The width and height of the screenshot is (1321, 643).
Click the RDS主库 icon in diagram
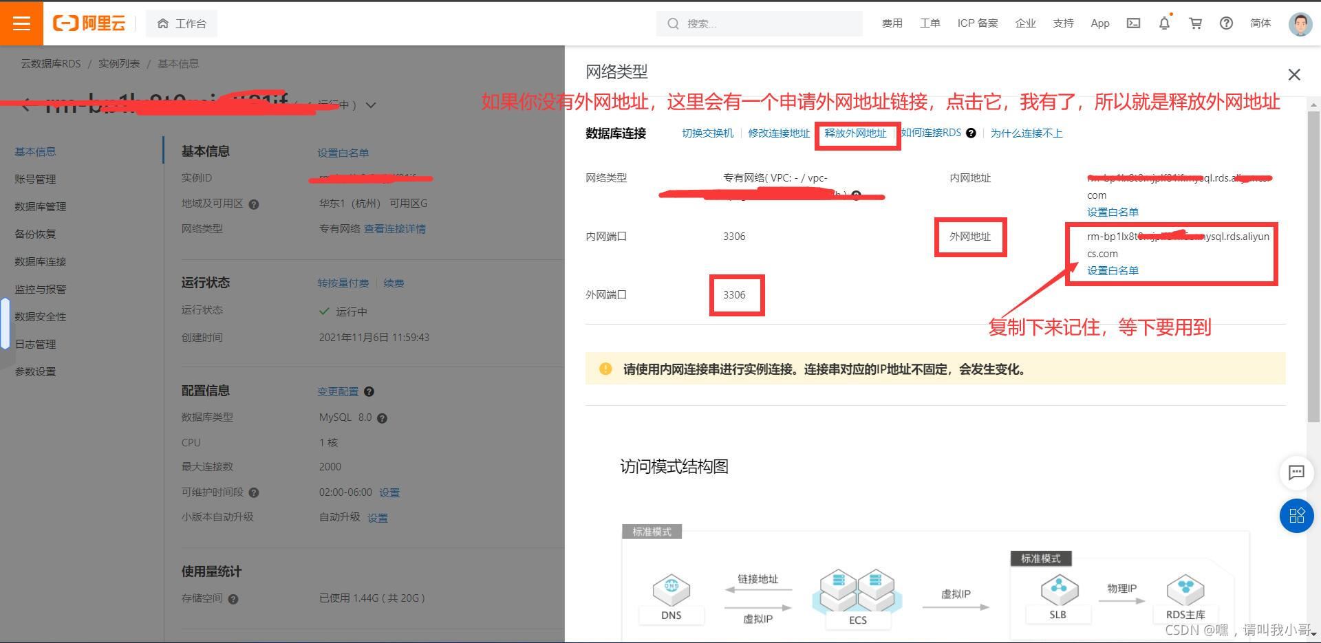1185,590
